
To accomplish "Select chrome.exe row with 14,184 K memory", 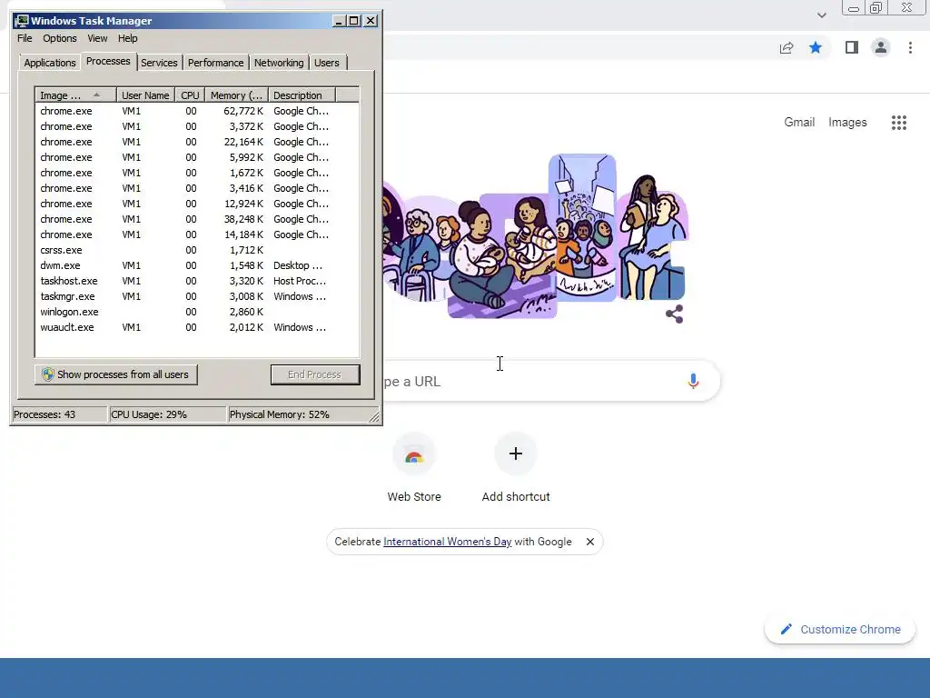I will click(197, 234).
